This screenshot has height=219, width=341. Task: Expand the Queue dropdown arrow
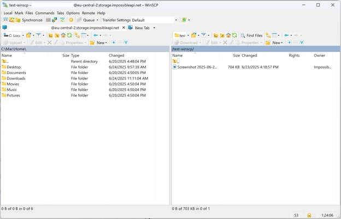pos(97,20)
